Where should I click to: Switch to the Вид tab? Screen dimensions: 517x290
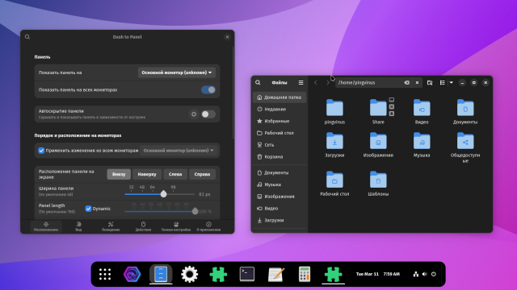click(78, 226)
